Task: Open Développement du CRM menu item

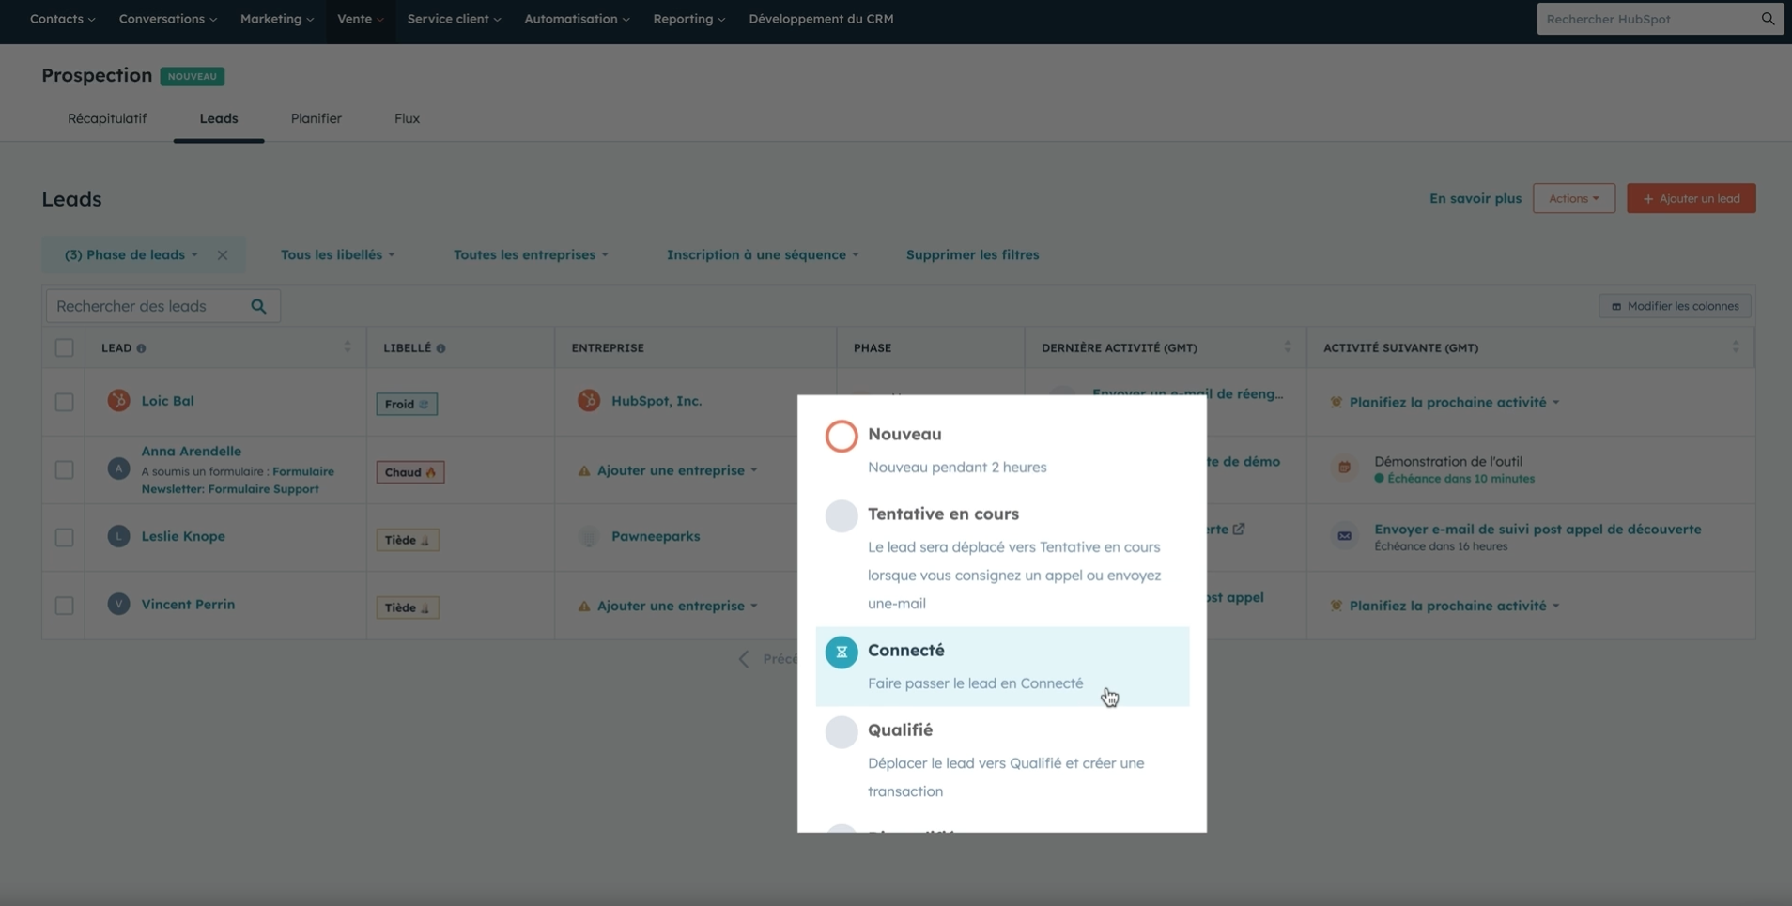Action: tap(821, 19)
